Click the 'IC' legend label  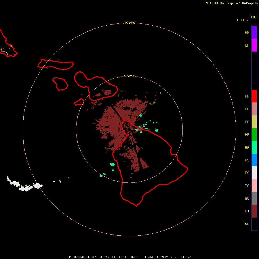tap(247, 186)
